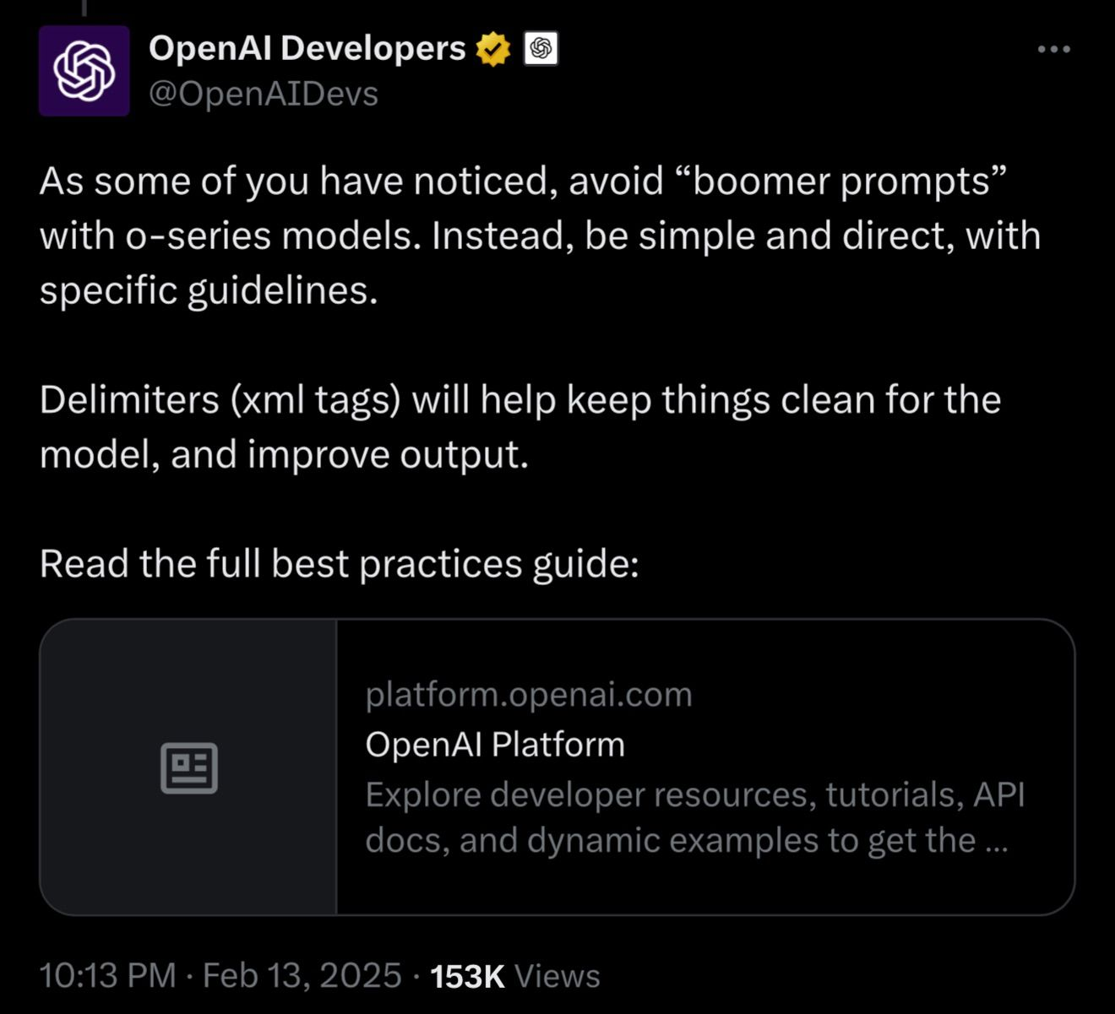Image resolution: width=1115 pixels, height=1014 pixels.
Task: Click the "model, and improve output." line
Action: click(x=284, y=454)
